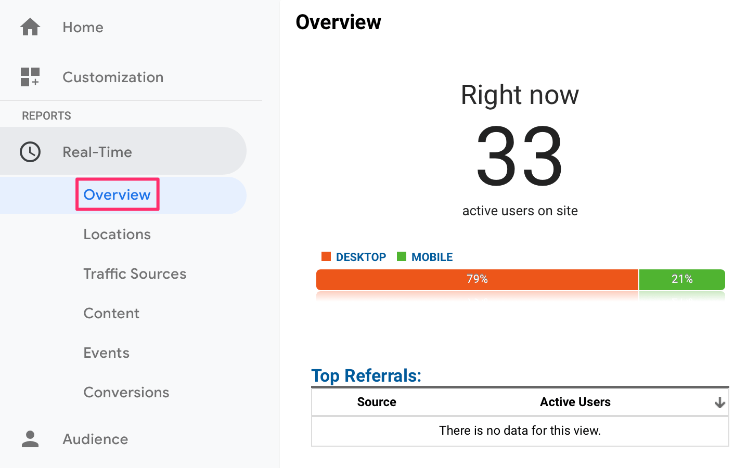Go to Traffic Sources report

pos(135,274)
